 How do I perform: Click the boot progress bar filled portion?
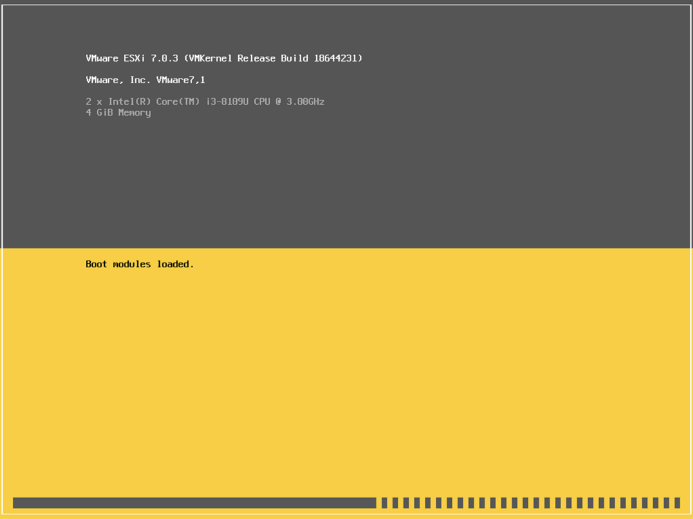coord(194,503)
